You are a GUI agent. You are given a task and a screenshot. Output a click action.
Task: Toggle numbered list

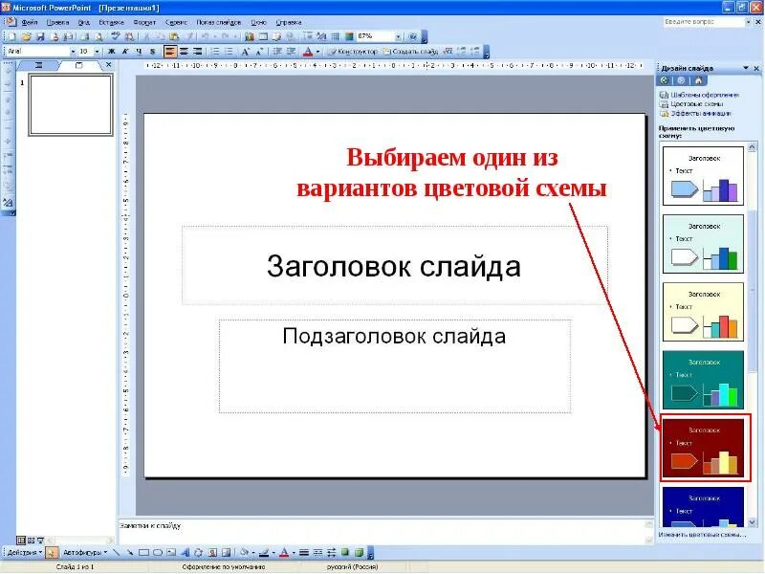pyautogui.click(x=215, y=52)
